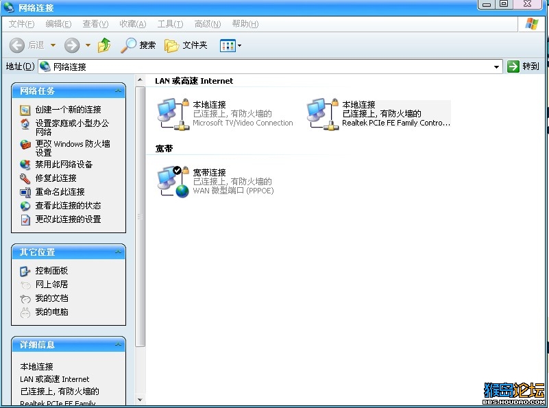Collapse the 详细信息 panel chevron
This screenshot has width=549, height=408.
pos(118,345)
